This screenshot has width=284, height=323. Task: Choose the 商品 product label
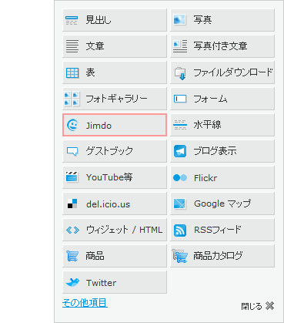[95, 256]
